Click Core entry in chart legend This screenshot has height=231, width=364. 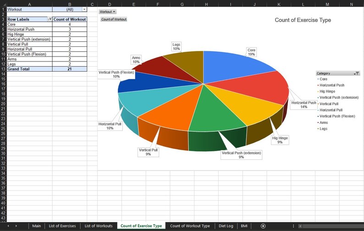click(x=323, y=79)
